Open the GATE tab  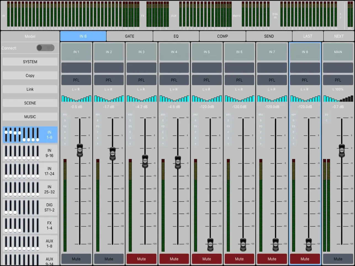pos(129,36)
